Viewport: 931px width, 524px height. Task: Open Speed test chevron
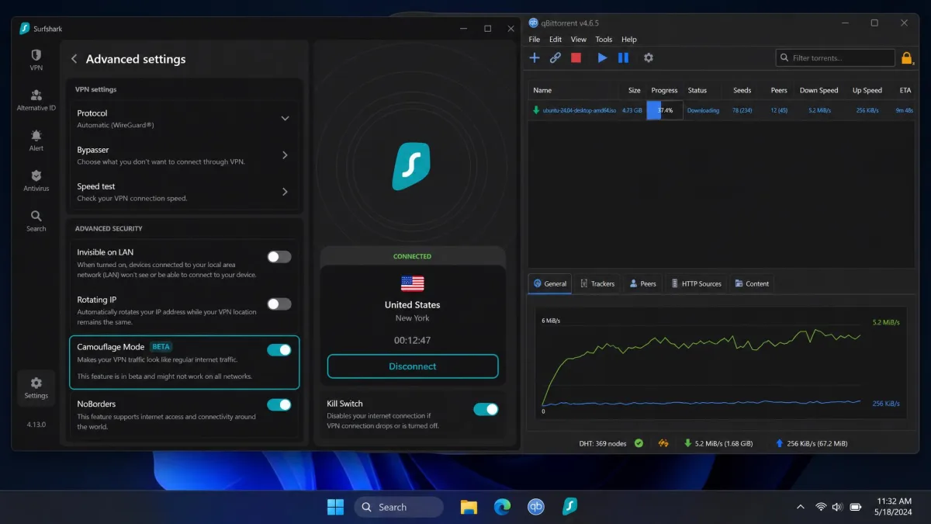click(x=285, y=192)
